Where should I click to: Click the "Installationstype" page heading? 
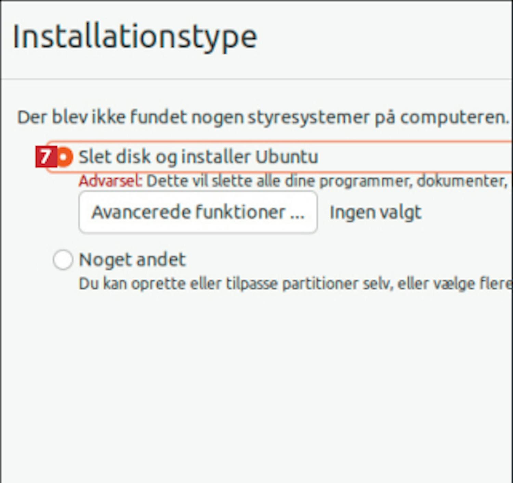134,37
